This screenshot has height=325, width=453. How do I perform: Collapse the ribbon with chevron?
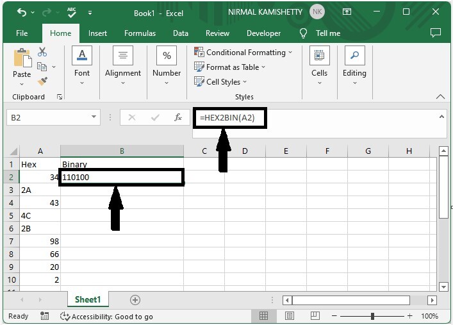point(440,97)
